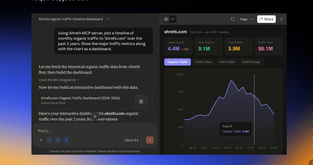Select the Organic Traffic chart tab
The width and height of the screenshot is (313, 165).
[178, 62]
